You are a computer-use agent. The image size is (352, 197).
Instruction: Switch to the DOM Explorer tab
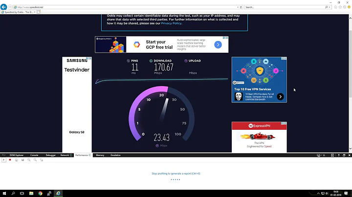tap(17, 155)
